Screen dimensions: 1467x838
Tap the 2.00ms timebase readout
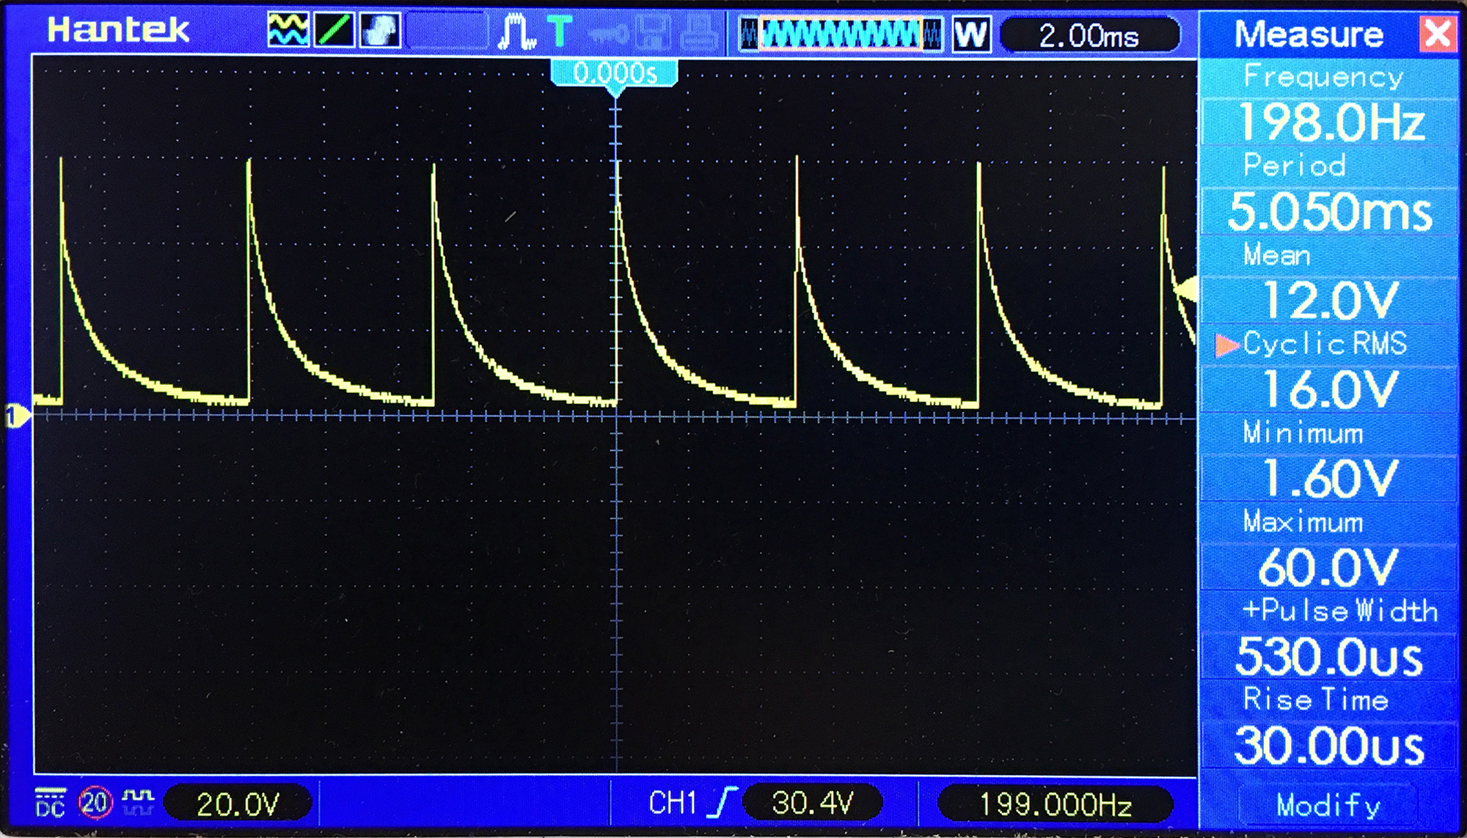pyautogui.click(x=1089, y=34)
